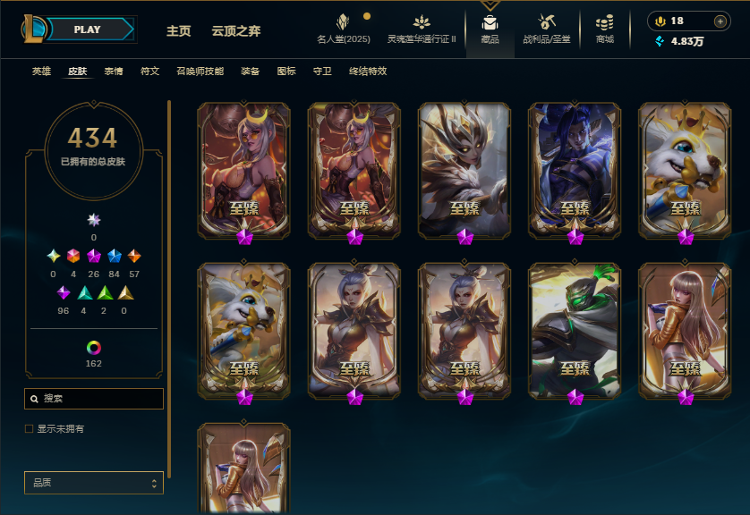Switch to the 英雄 tab
The height and width of the screenshot is (515, 750).
coord(41,72)
